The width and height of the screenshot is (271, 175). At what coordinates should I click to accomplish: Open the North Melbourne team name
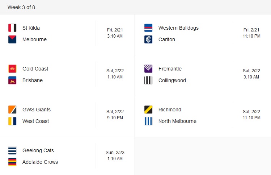[x=177, y=121]
